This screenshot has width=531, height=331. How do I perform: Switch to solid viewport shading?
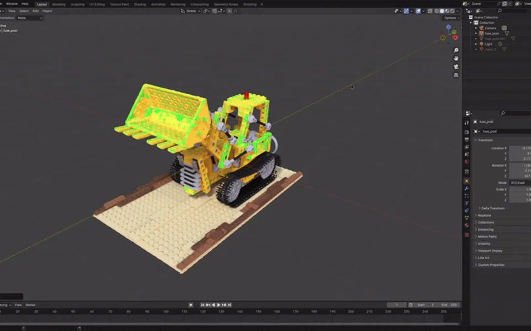tap(441, 11)
